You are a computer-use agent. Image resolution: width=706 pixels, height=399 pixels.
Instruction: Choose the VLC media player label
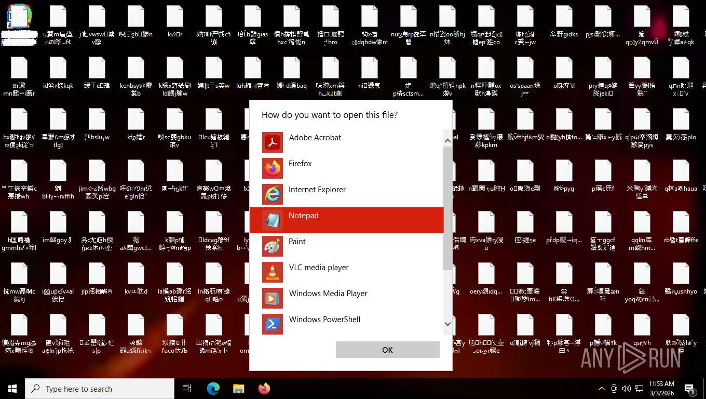[x=319, y=268]
